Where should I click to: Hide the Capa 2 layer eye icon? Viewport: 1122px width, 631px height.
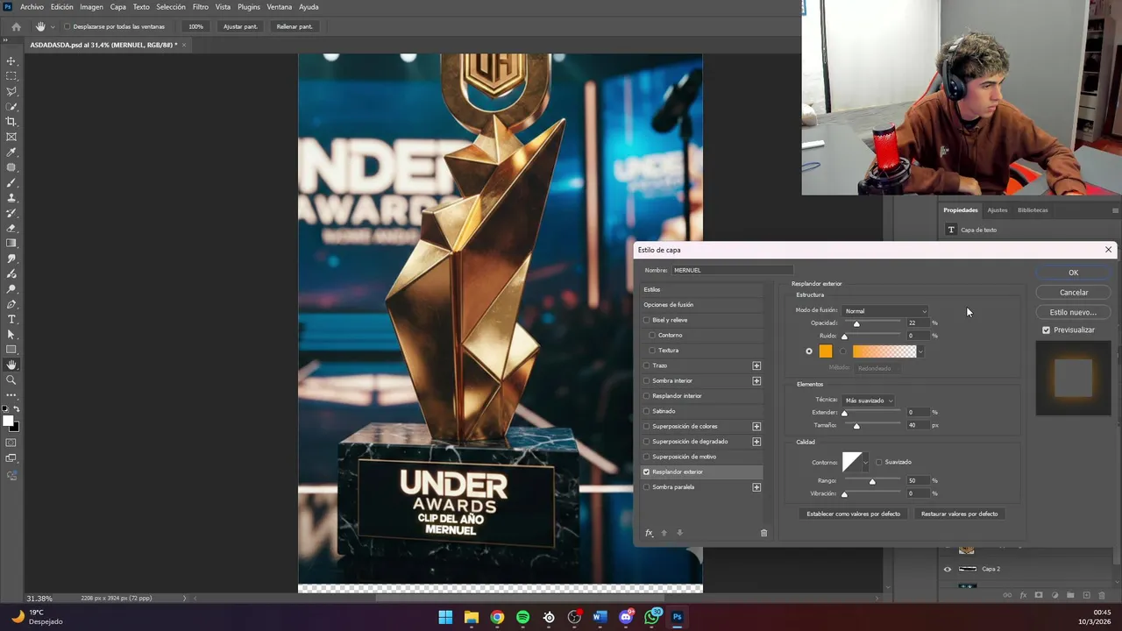click(947, 569)
